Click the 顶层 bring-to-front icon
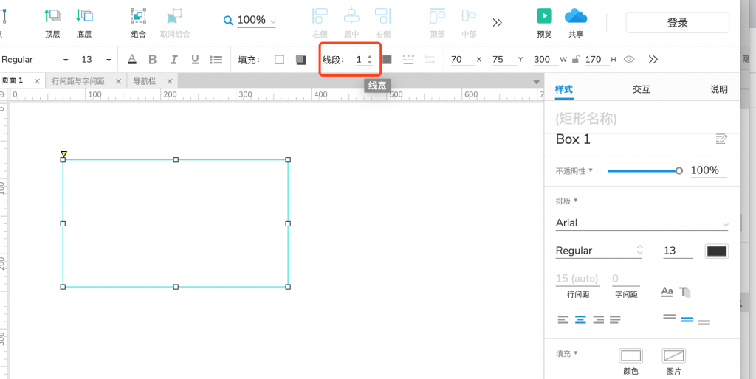 point(52,15)
